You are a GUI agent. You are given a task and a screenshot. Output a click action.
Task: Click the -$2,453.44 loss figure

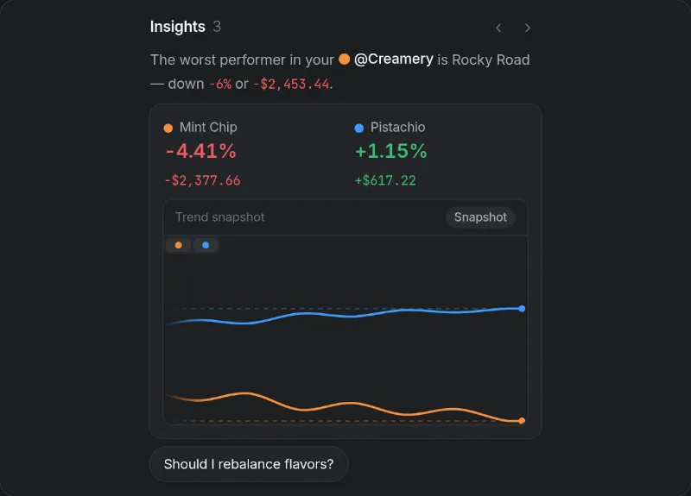point(292,84)
